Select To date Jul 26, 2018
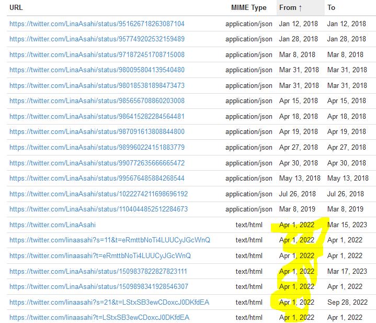Image resolution: width=376 pixels, height=323 pixels. tap(346, 194)
